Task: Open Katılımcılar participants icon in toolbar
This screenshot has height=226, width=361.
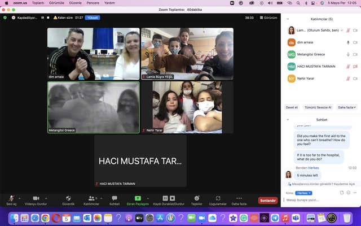Action: (91, 198)
